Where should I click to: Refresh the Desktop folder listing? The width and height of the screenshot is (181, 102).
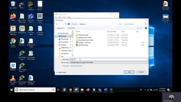click(120, 24)
